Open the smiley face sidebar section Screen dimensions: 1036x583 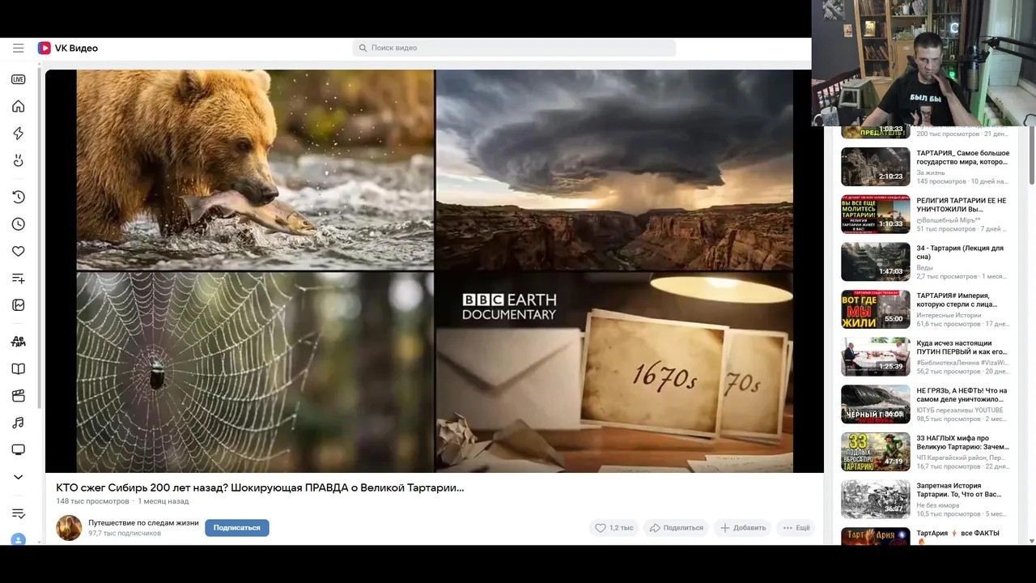pyautogui.click(x=18, y=161)
